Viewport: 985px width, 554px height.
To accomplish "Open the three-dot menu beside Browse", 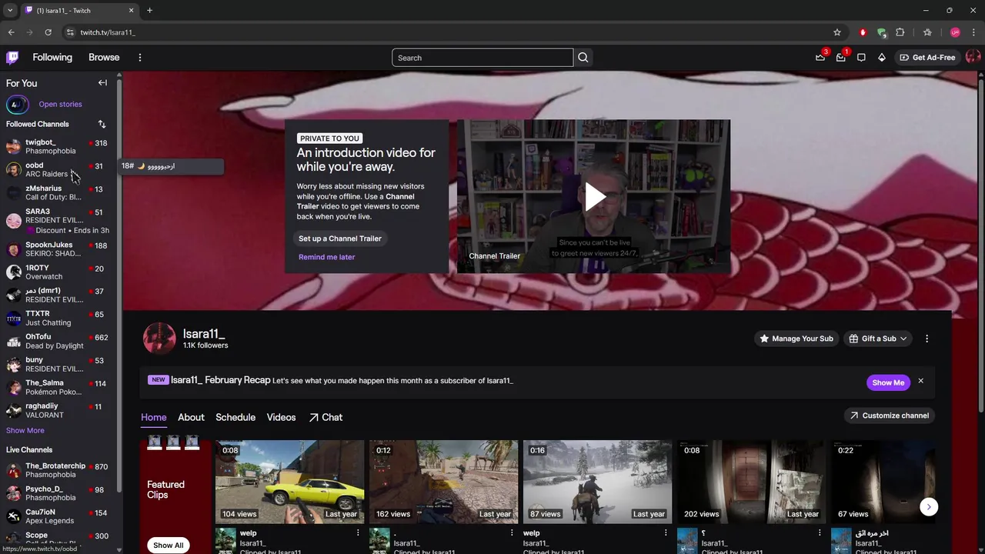I will (139, 58).
